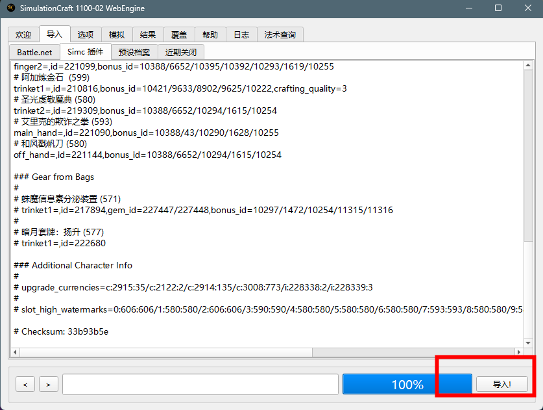Click the '# Checksum: 33b93b5e' line
Screen dimensions: 543x410
(61, 331)
